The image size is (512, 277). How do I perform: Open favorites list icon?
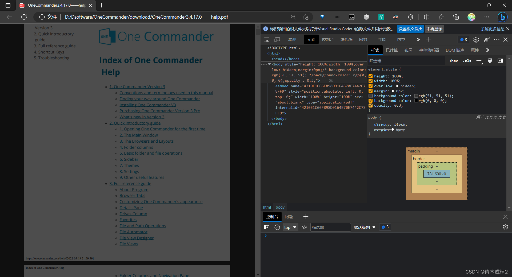(441, 17)
